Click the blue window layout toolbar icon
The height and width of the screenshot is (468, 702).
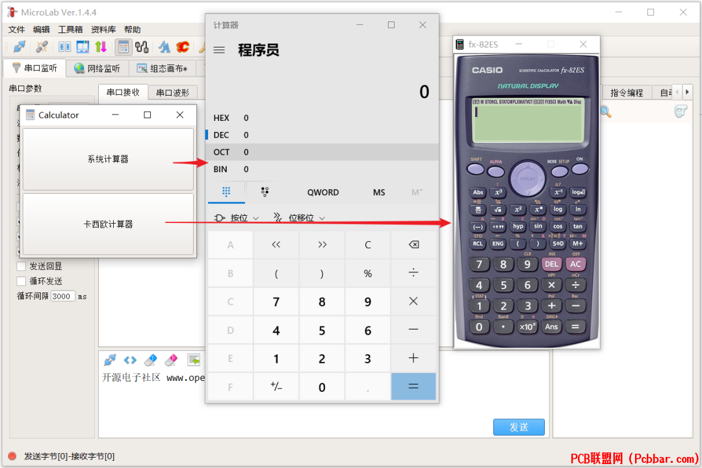[x=83, y=47]
